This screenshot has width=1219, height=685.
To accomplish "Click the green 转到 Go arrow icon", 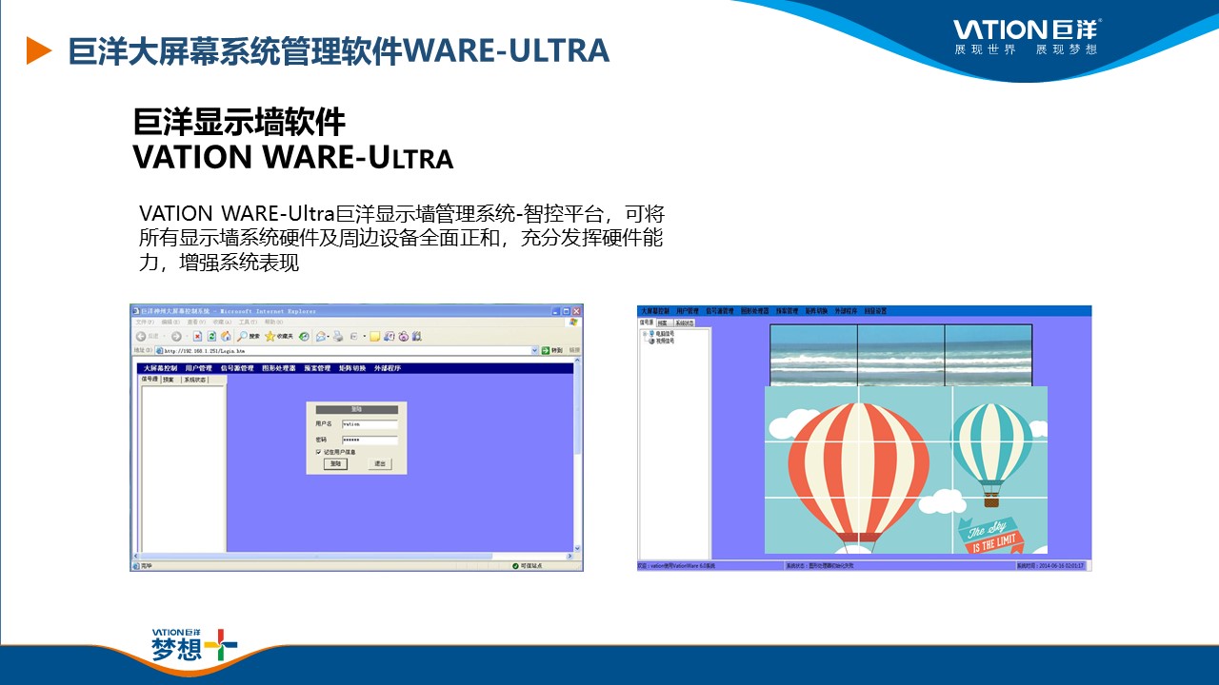I will coord(545,350).
